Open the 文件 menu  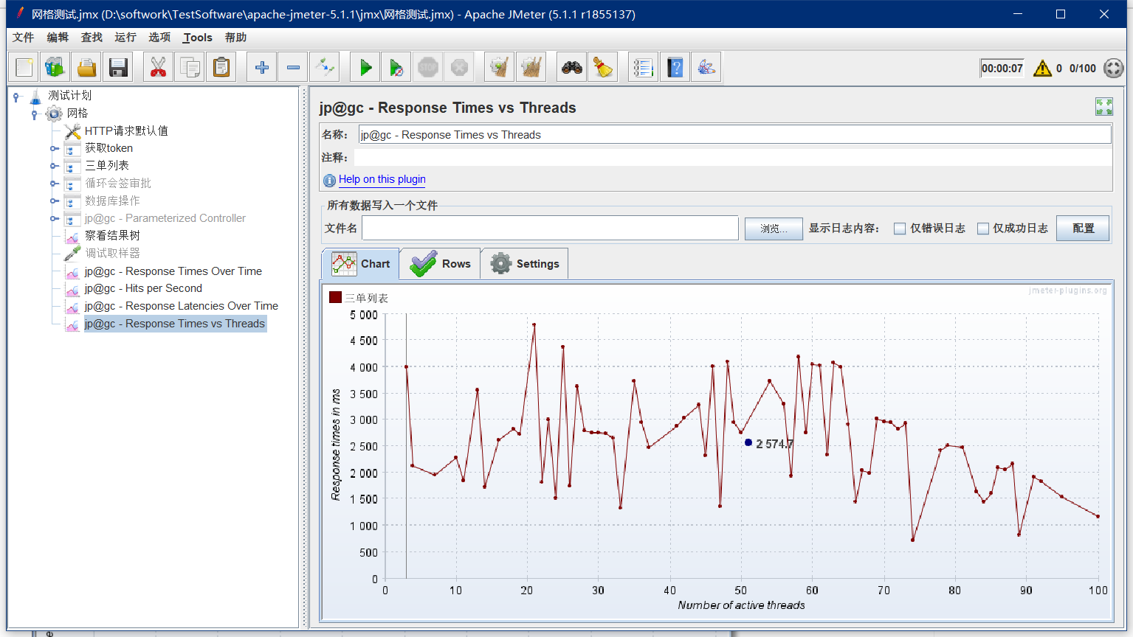[x=23, y=38]
